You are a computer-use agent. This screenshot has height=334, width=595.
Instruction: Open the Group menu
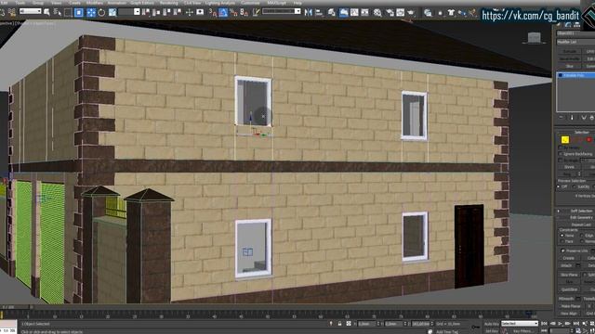37,2
